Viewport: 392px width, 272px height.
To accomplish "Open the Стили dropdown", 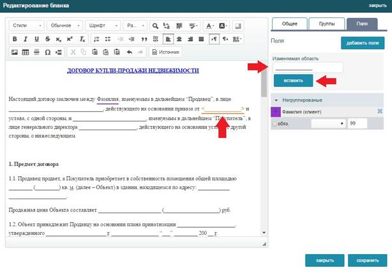I will click(x=27, y=26).
